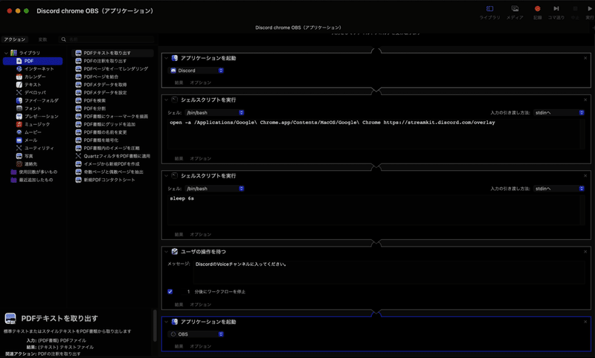Click the メッセージ text field
Screen dimensions: 595x358
point(389,272)
